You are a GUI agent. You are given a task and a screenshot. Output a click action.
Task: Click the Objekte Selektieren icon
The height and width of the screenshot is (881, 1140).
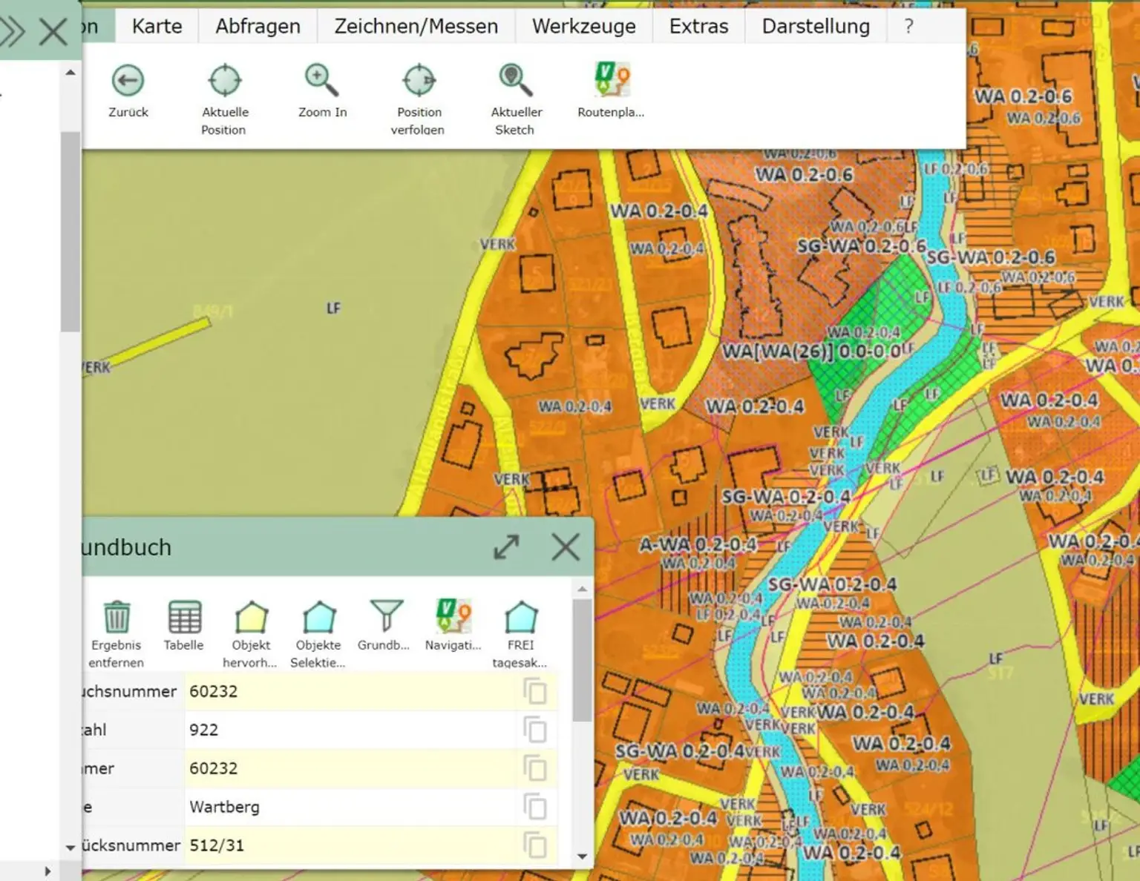319,617
